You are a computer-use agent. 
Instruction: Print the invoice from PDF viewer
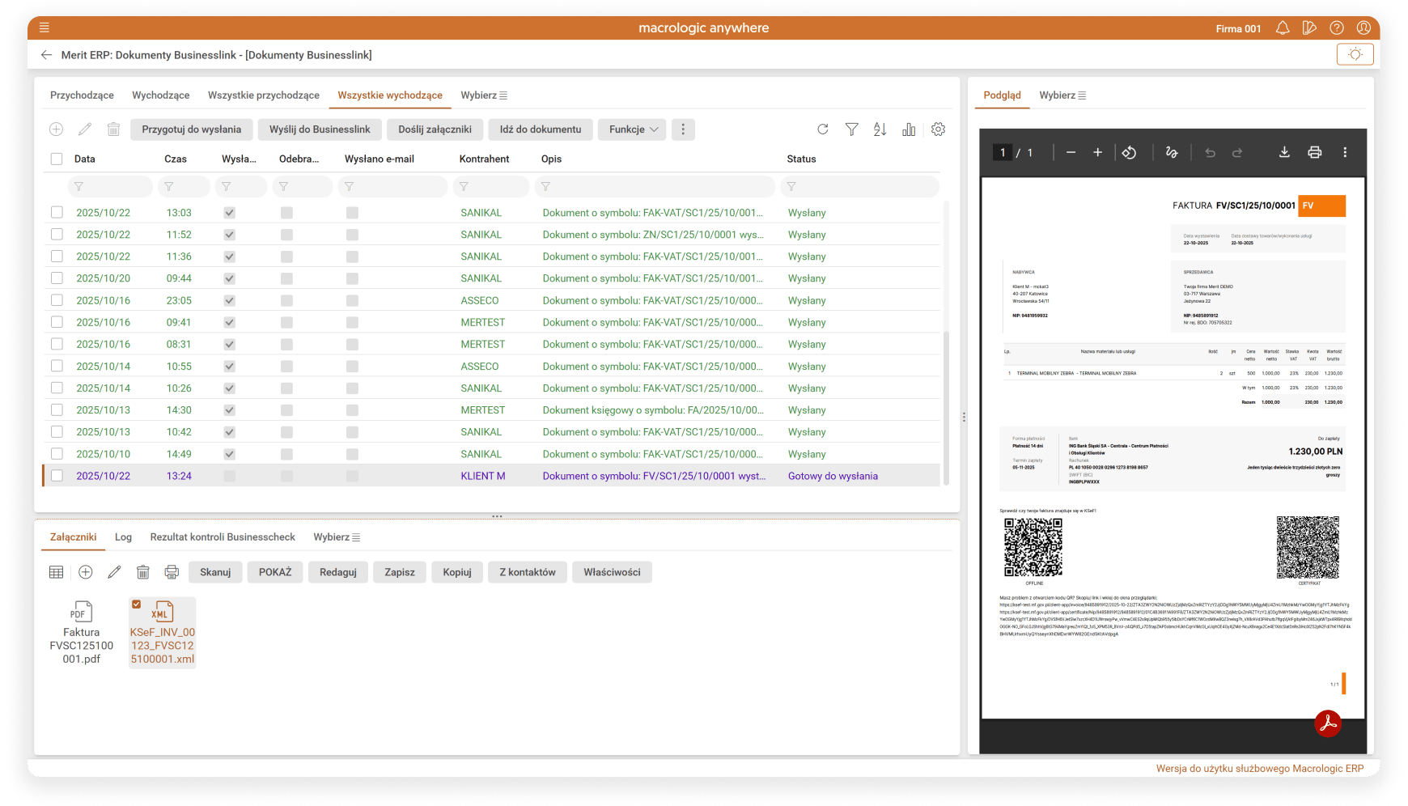[1315, 152]
